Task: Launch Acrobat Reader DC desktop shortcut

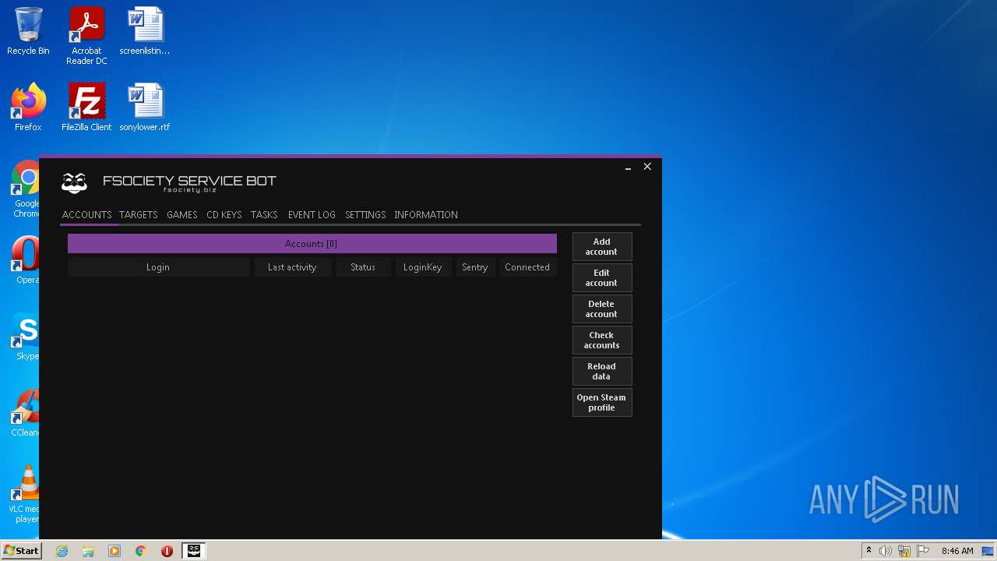Action: (86, 36)
